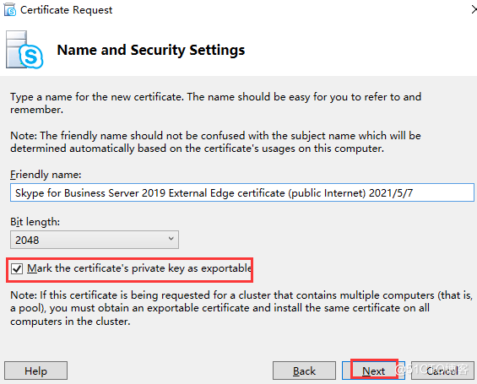Image resolution: width=477 pixels, height=384 pixels.
Task: Toggle the private key exportable checkbox
Action: coord(17,268)
